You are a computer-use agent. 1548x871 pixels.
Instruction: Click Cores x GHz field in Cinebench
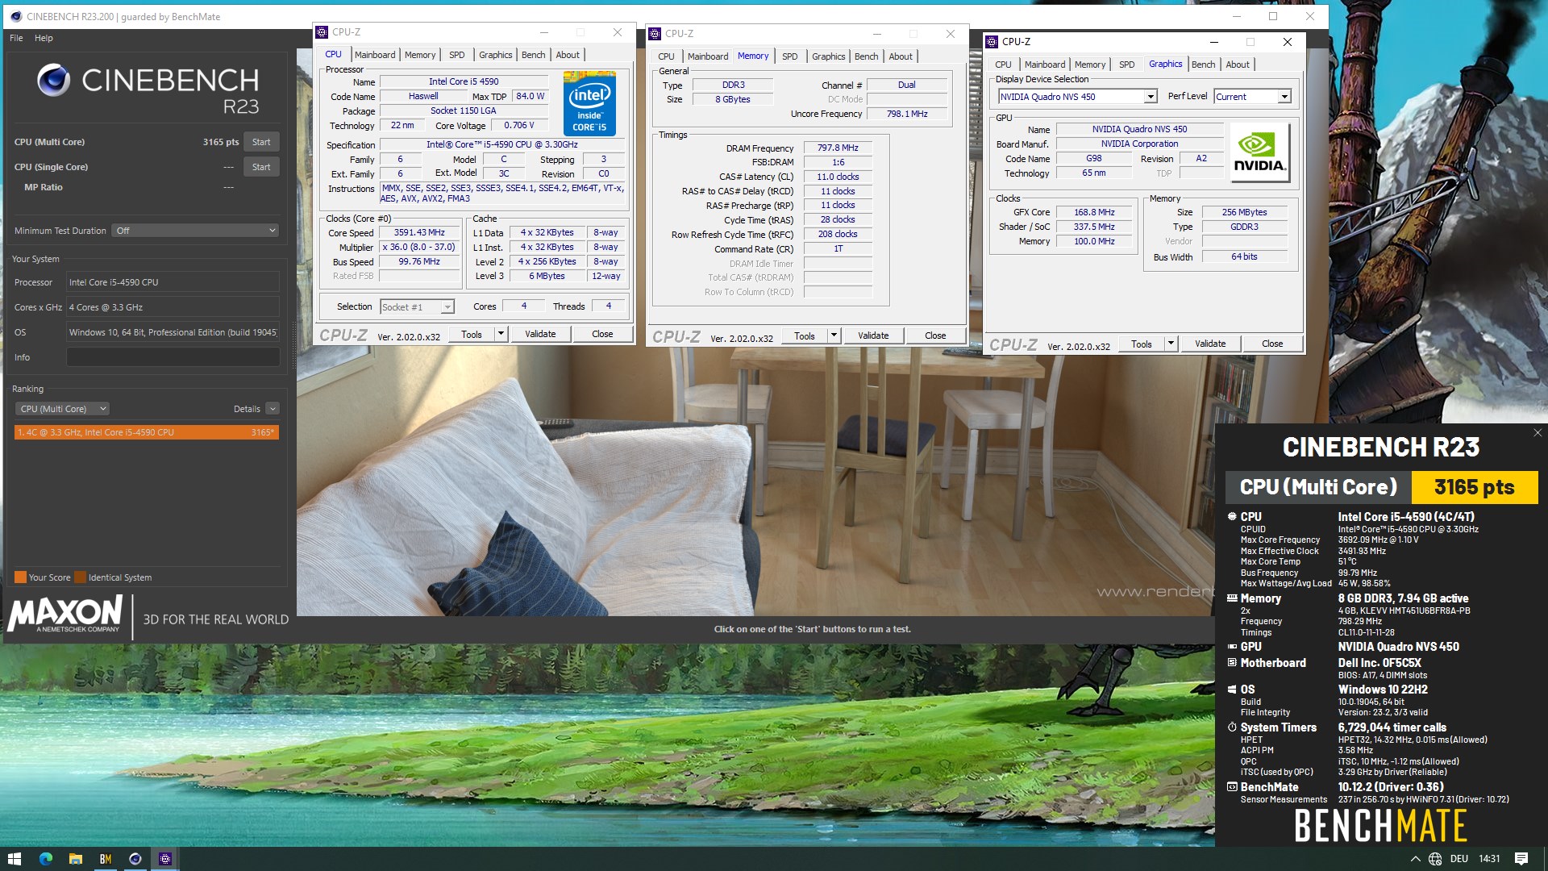point(173,307)
